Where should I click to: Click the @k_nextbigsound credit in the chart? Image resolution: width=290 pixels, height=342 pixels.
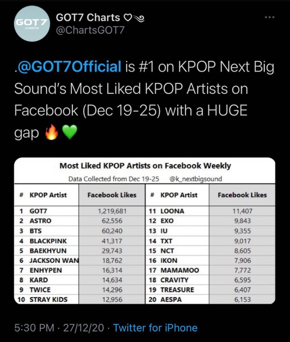(196, 179)
